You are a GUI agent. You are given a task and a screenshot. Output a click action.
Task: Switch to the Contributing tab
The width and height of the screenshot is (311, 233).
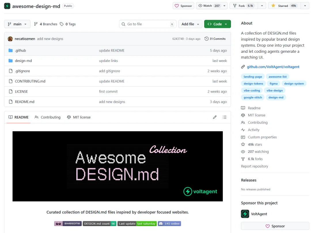point(48,117)
